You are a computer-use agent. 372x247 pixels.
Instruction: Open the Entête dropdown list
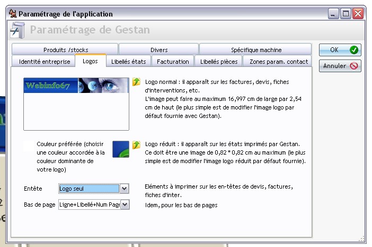125,189
